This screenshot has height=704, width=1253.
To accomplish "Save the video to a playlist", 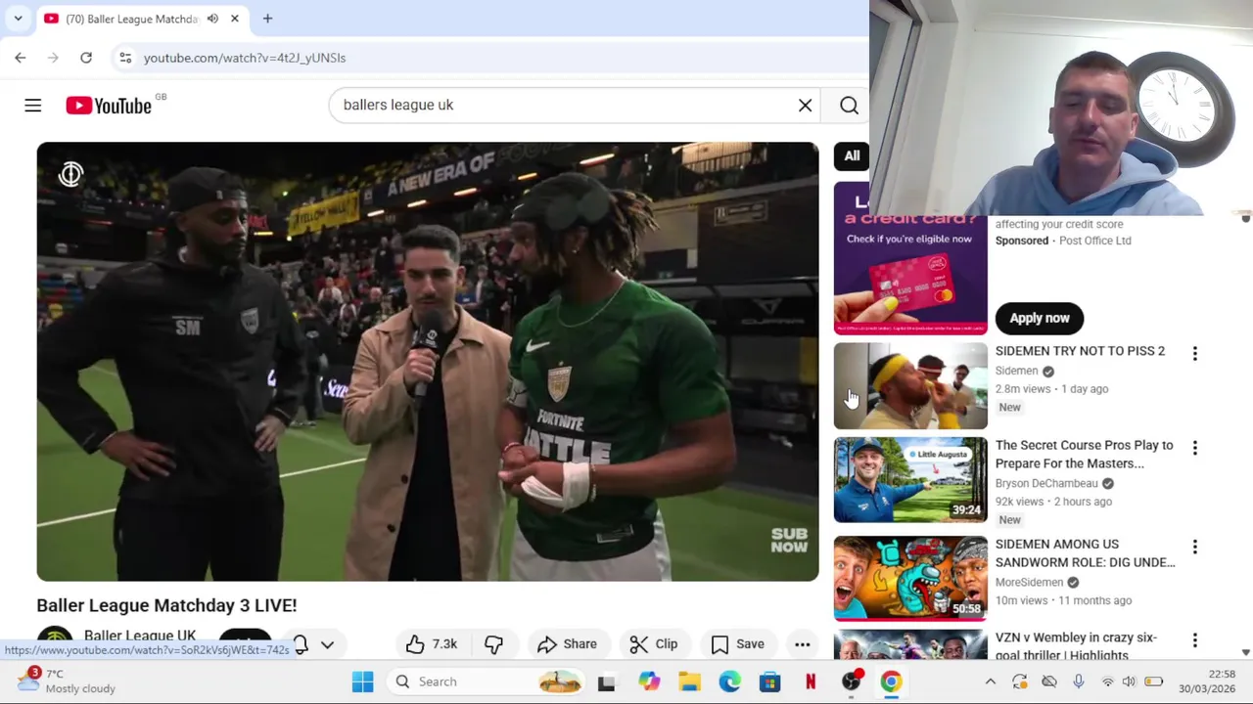I will pos(737,644).
